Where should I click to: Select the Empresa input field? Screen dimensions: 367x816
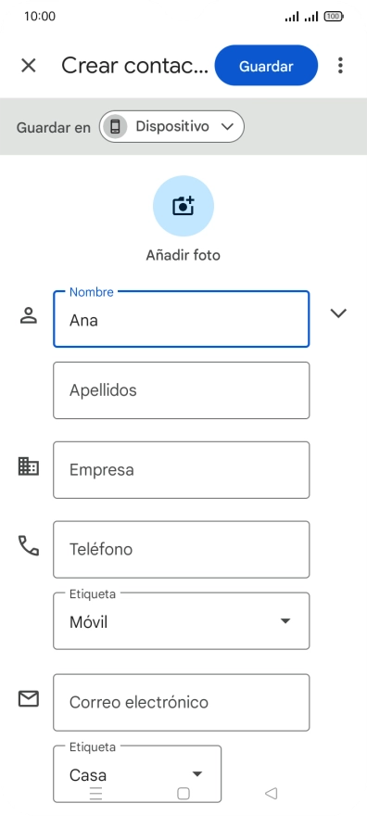(182, 470)
